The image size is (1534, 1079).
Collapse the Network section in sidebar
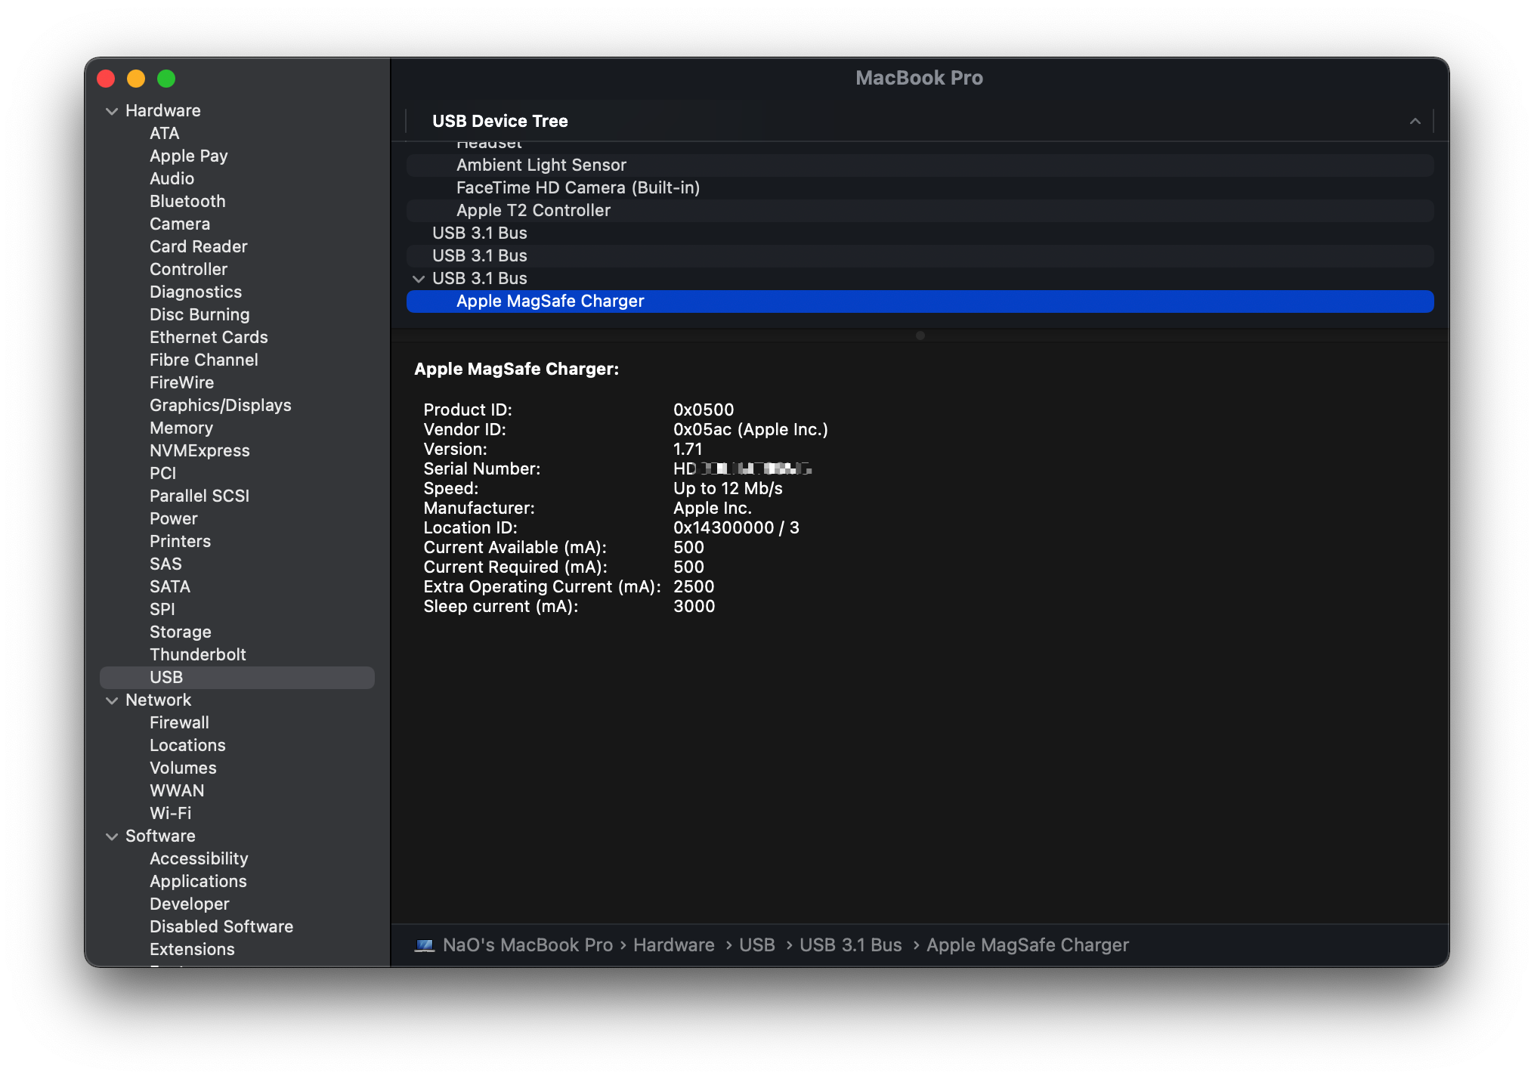click(112, 700)
